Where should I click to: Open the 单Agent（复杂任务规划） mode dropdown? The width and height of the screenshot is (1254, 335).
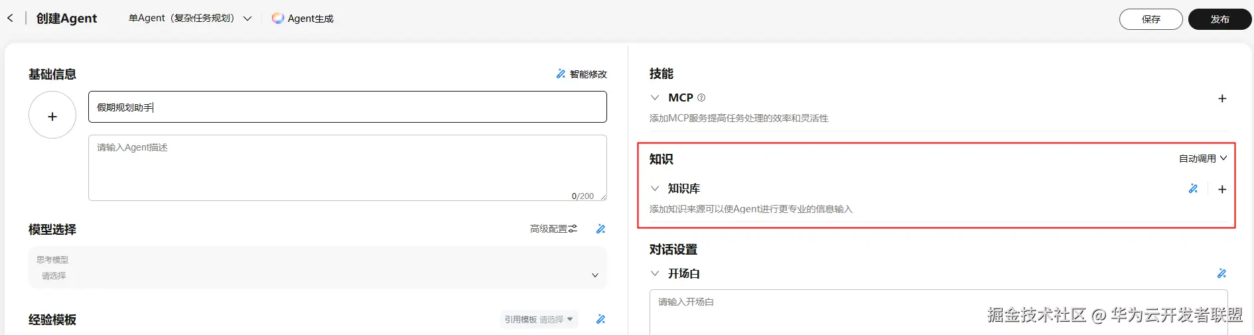tap(190, 19)
